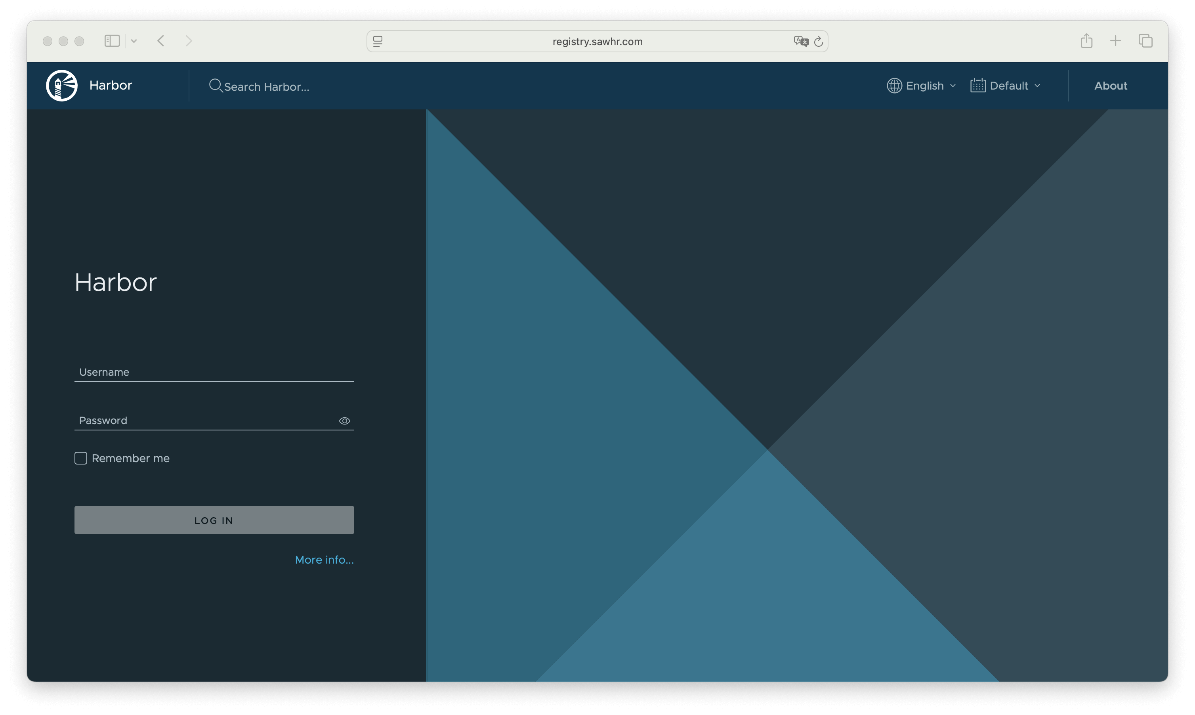The height and width of the screenshot is (715, 1195).
Task: Click the calendar theme icon
Action: pyautogui.click(x=977, y=86)
